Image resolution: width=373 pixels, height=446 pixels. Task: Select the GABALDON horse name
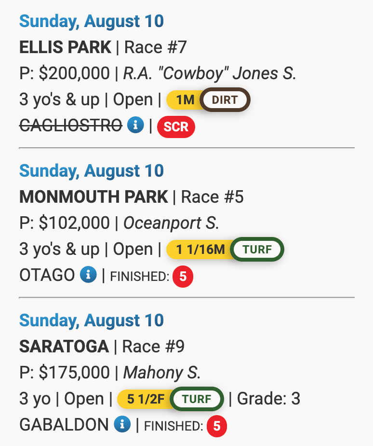click(64, 425)
